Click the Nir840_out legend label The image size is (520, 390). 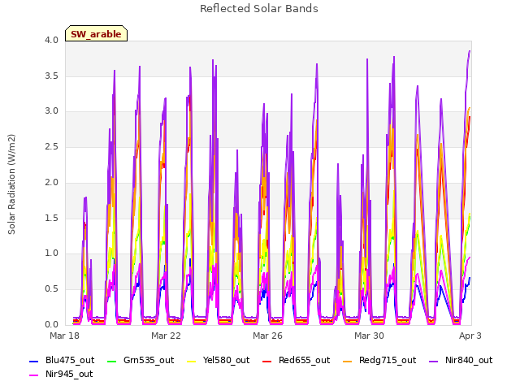469,361
